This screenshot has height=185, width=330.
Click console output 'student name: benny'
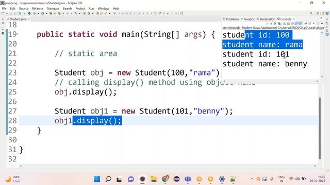265,64
